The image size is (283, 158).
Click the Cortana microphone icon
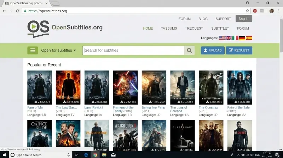68,155
